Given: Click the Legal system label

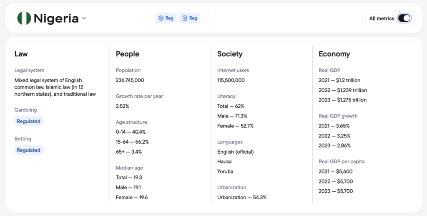Looking at the screenshot, I should pyautogui.click(x=29, y=70).
